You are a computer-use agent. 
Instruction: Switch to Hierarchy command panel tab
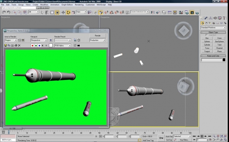click(x=210, y=18)
